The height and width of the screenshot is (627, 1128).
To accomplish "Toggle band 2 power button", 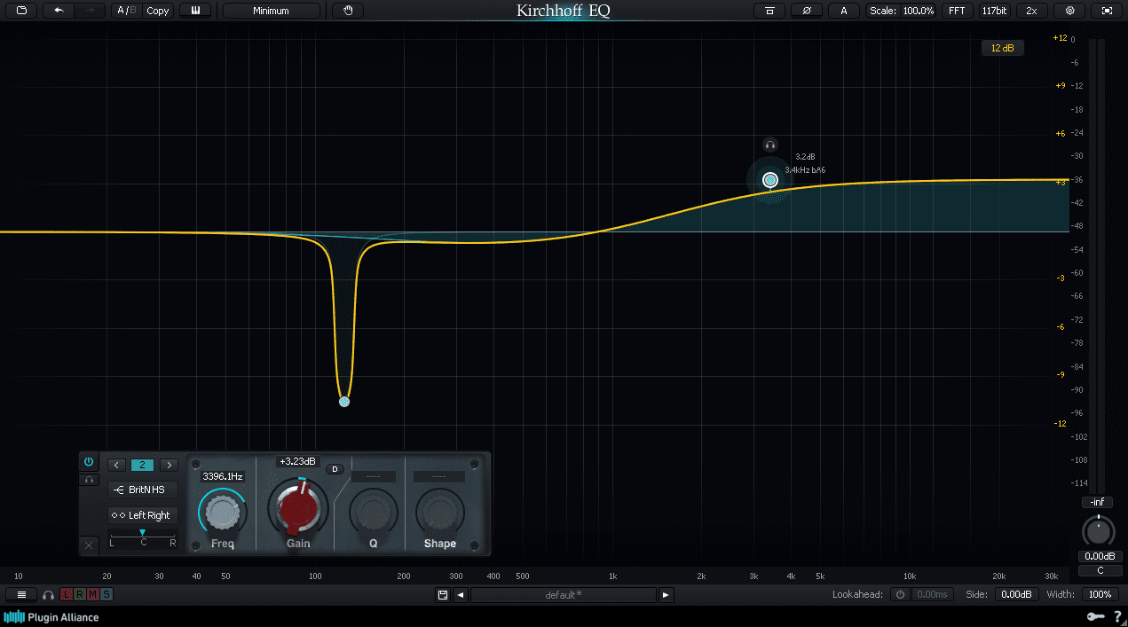I will (x=89, y=462).
